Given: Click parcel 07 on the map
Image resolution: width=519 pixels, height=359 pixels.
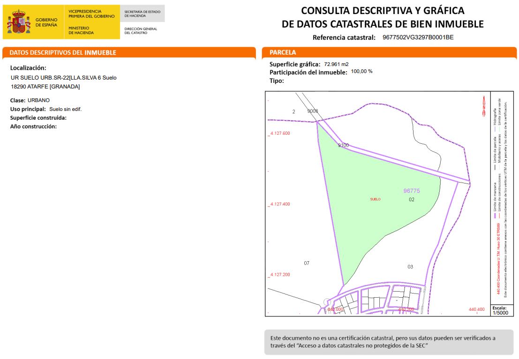Looking at the screenshot, I should (x=307, y=263).
